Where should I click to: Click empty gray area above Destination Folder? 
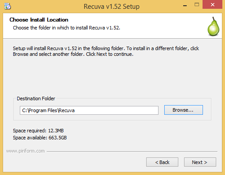point(112,76)
